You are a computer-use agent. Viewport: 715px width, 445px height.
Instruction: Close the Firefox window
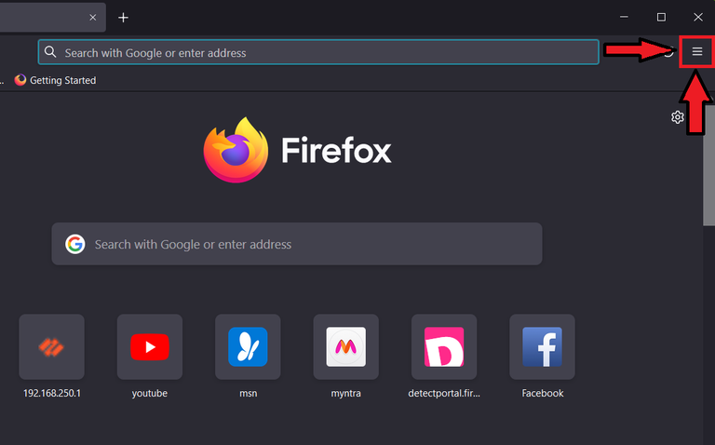[698, 17]
